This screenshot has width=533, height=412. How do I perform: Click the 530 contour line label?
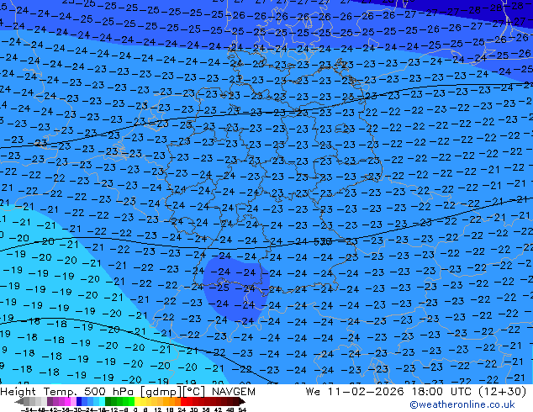tap(323, 241)
